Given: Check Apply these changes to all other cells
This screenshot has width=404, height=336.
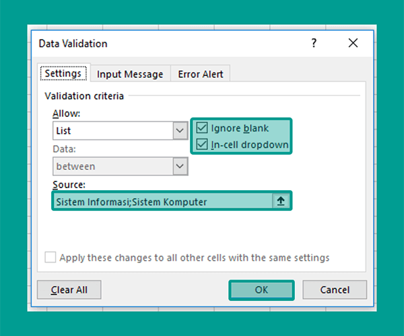Looking at the screenshot, I should click(50, 257).
